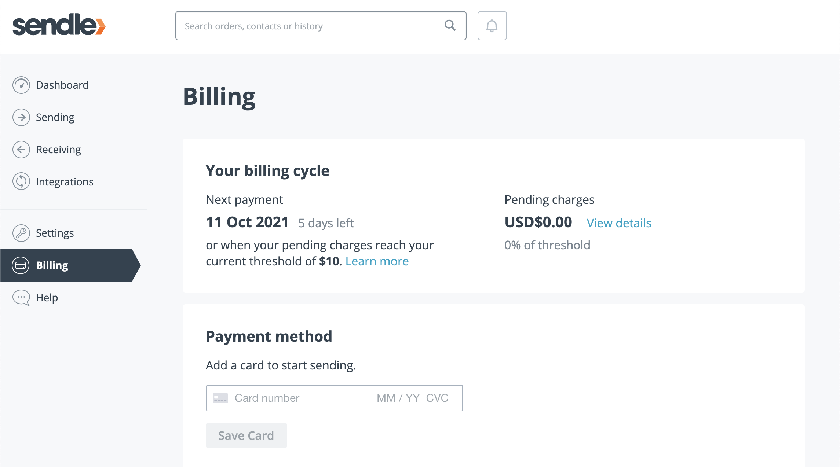Click the Help chat bubble icon
Viewport: 840px width, 467px height.
tap(21, 298)
